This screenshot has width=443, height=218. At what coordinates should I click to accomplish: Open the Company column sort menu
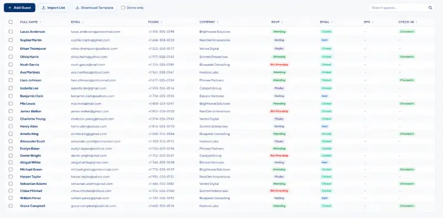coord(218,22)
